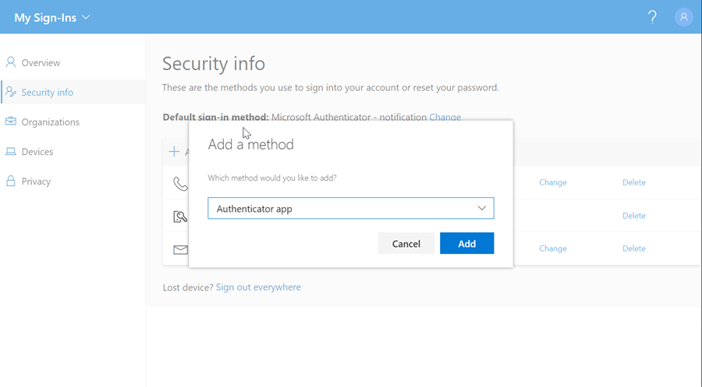Click Change link in the phone row
Screen dimensions: 702x387
552,182
